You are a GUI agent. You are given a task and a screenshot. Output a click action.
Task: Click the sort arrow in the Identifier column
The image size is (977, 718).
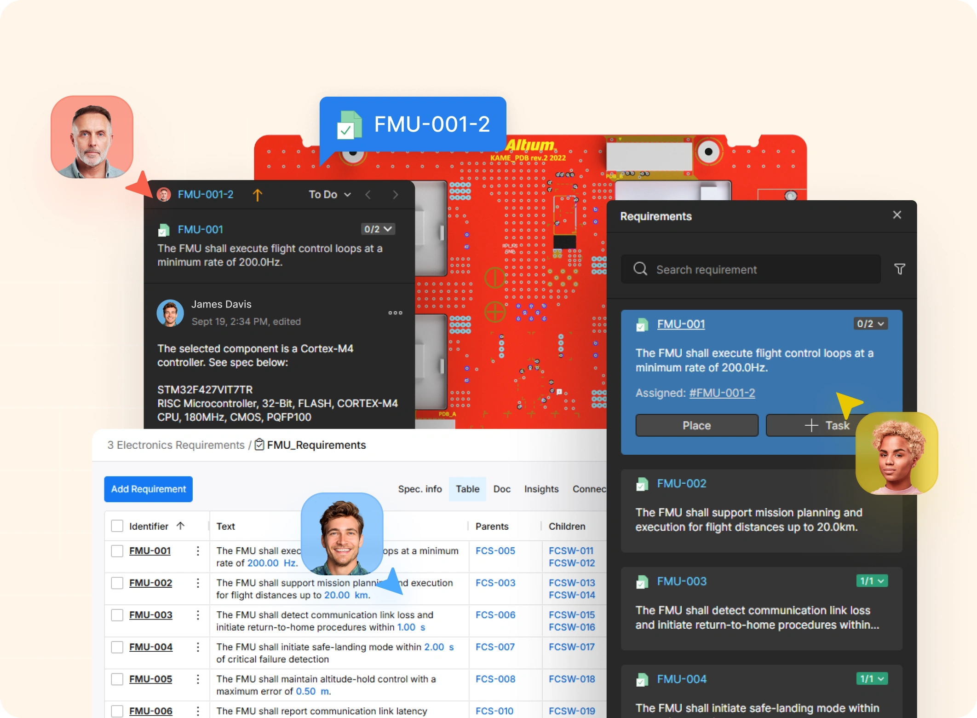click(x=180, y=526)
